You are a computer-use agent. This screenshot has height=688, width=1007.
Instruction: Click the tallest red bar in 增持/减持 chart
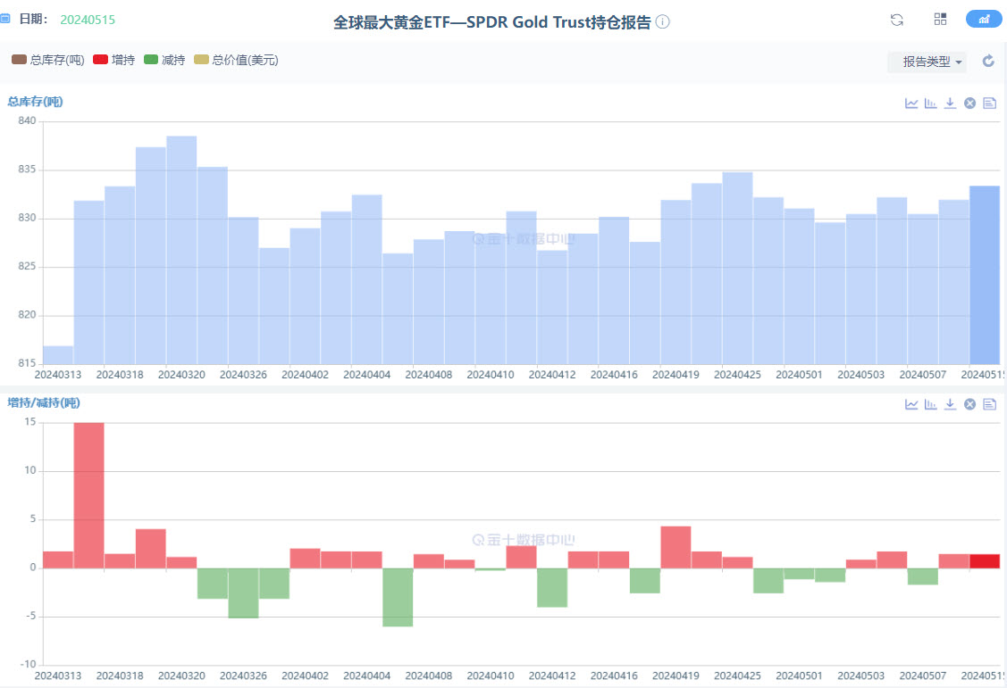click(x=88, y=495)
